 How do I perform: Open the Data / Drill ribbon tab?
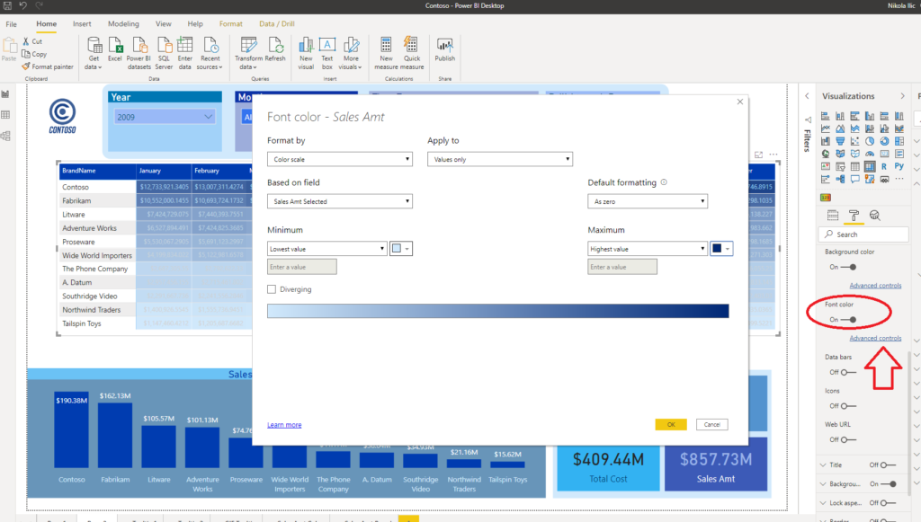pyautogui.click(x=277, y=24)
